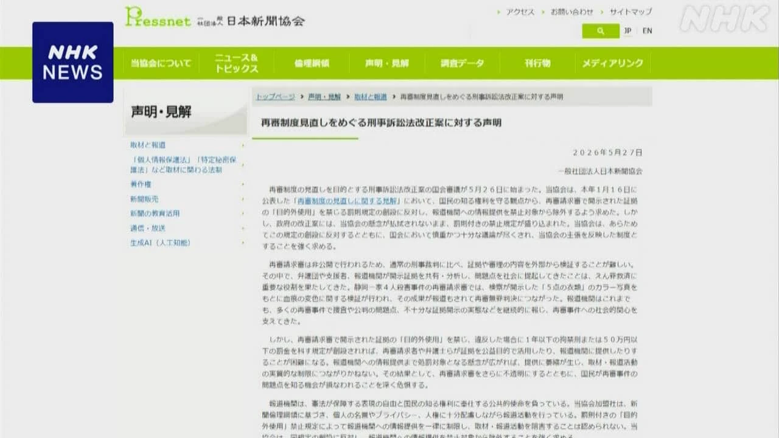The width and height of the screenshot is (779, 438).
Task: Select 取材と報道 in sidebar
Action: (x=148, y=145)
